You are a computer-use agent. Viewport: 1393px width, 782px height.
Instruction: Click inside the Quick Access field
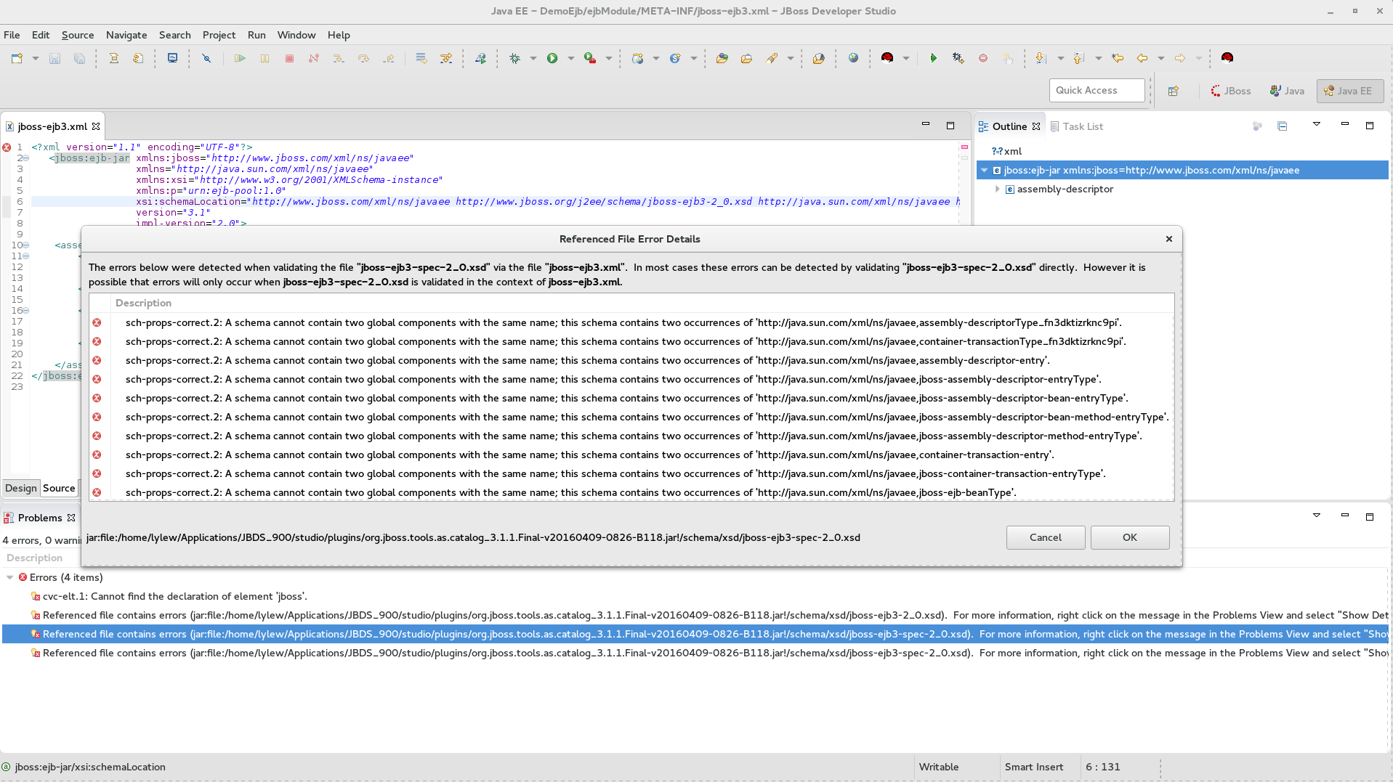pyautogui.click(x=1096, y=90)
